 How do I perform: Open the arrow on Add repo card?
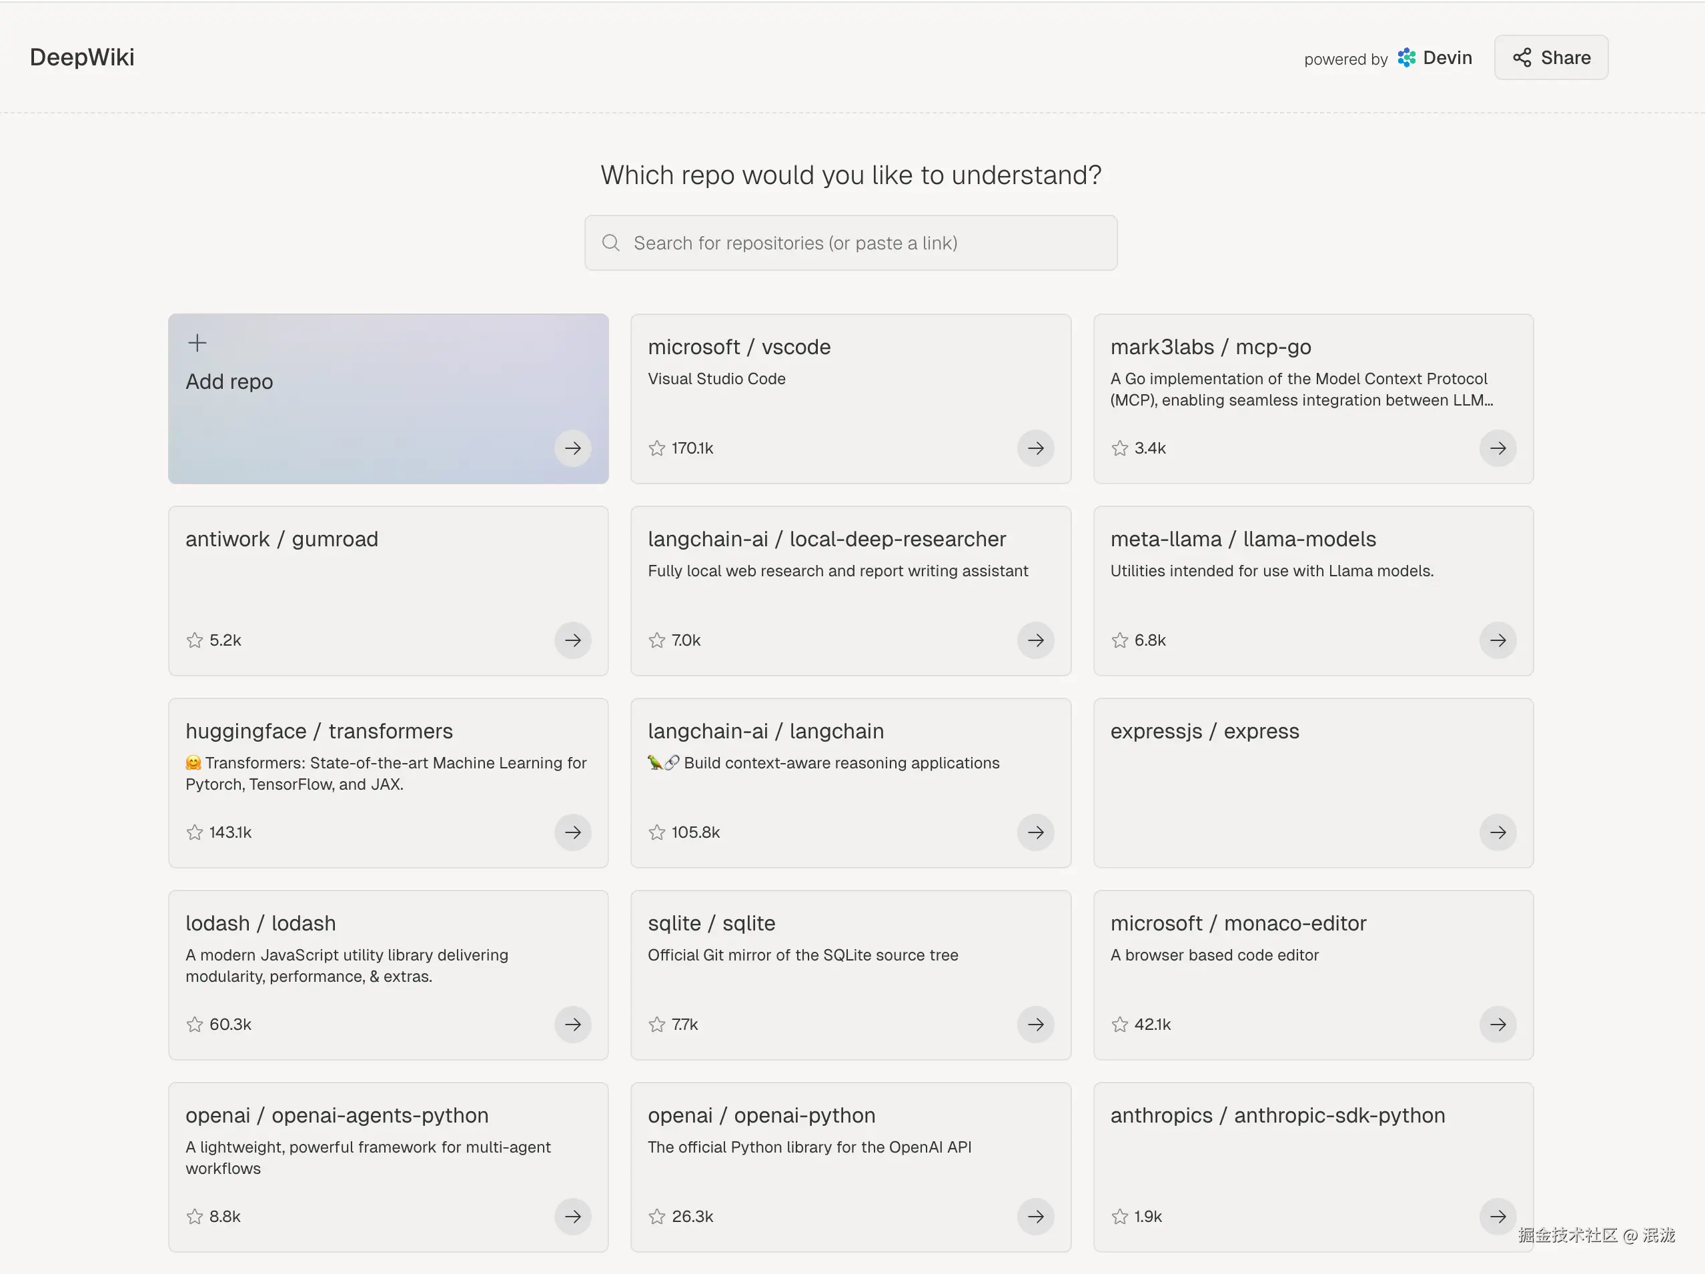573,448
